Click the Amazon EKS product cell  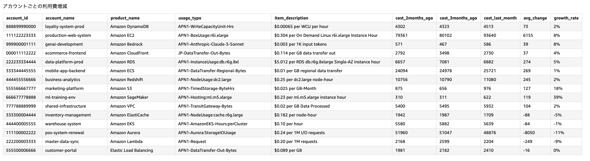coord(122,124)
